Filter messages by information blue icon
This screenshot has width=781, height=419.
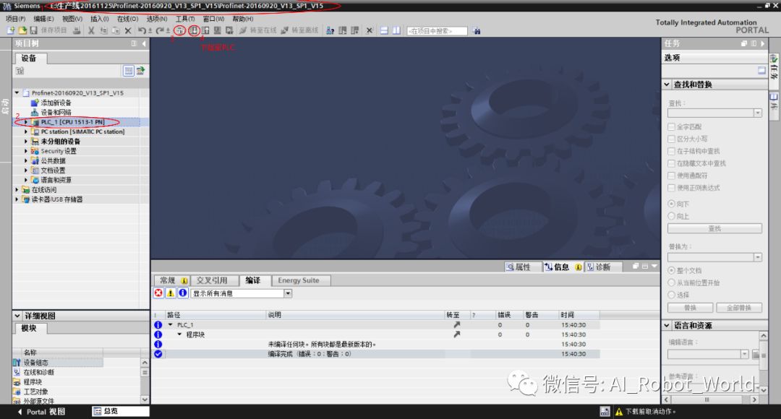pyautogui.click(x=183, y=293)
